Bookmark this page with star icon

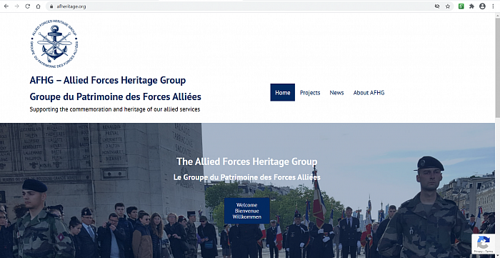tap(448, 6)
